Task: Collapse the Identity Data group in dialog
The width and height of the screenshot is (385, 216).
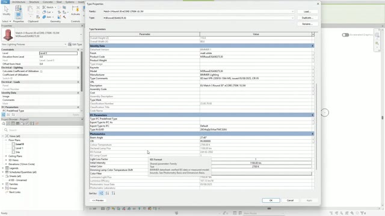Action: pos(313,46)
